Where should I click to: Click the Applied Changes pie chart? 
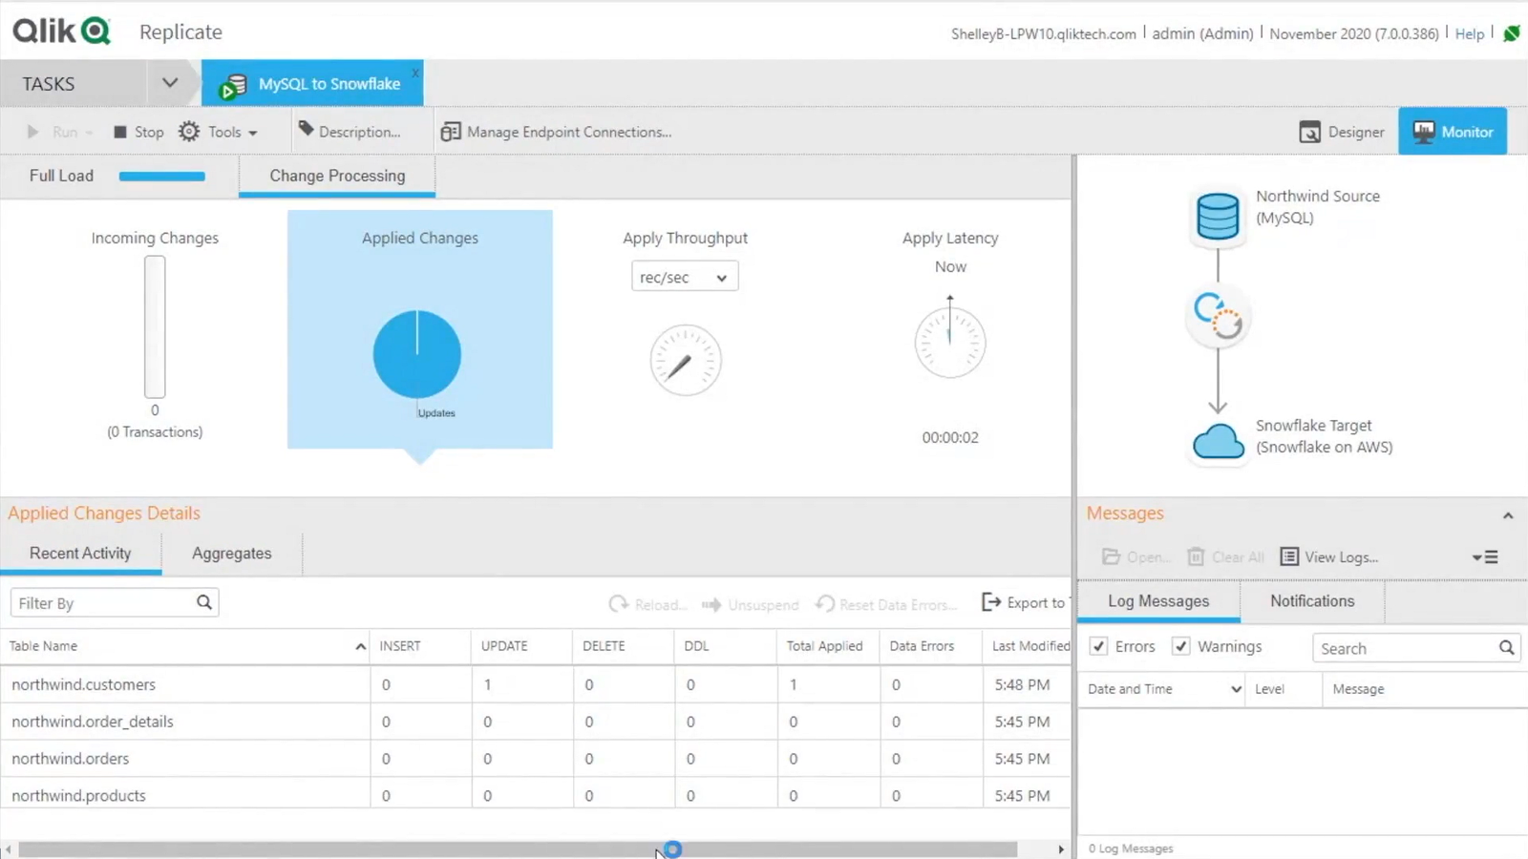click(417, 354)
